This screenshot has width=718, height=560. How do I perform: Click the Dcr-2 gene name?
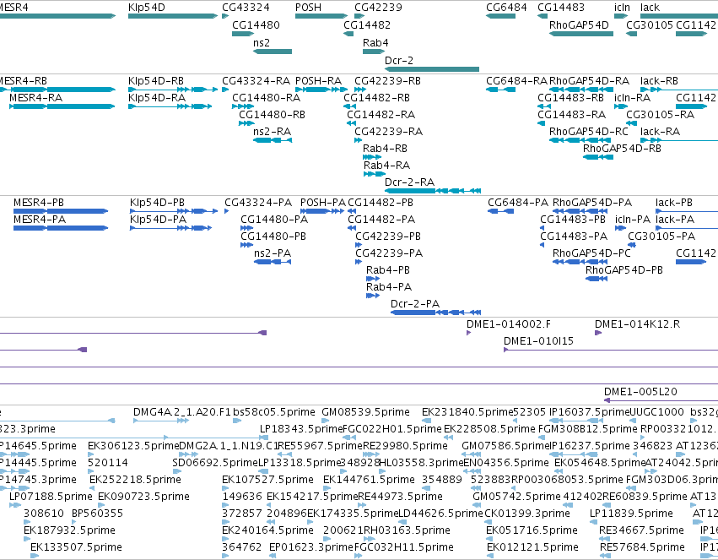tap(399, 61)
